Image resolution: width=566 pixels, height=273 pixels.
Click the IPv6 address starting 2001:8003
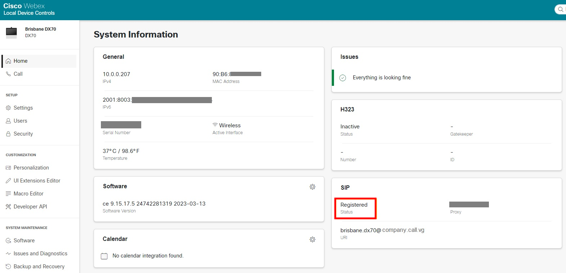pos(157,100)
